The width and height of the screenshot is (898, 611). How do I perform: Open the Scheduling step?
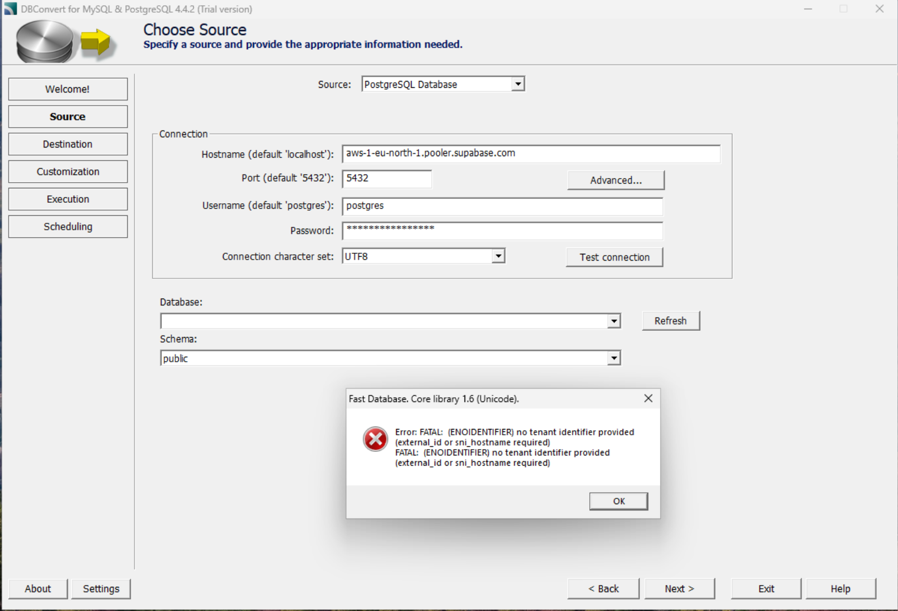click(68, 227)
